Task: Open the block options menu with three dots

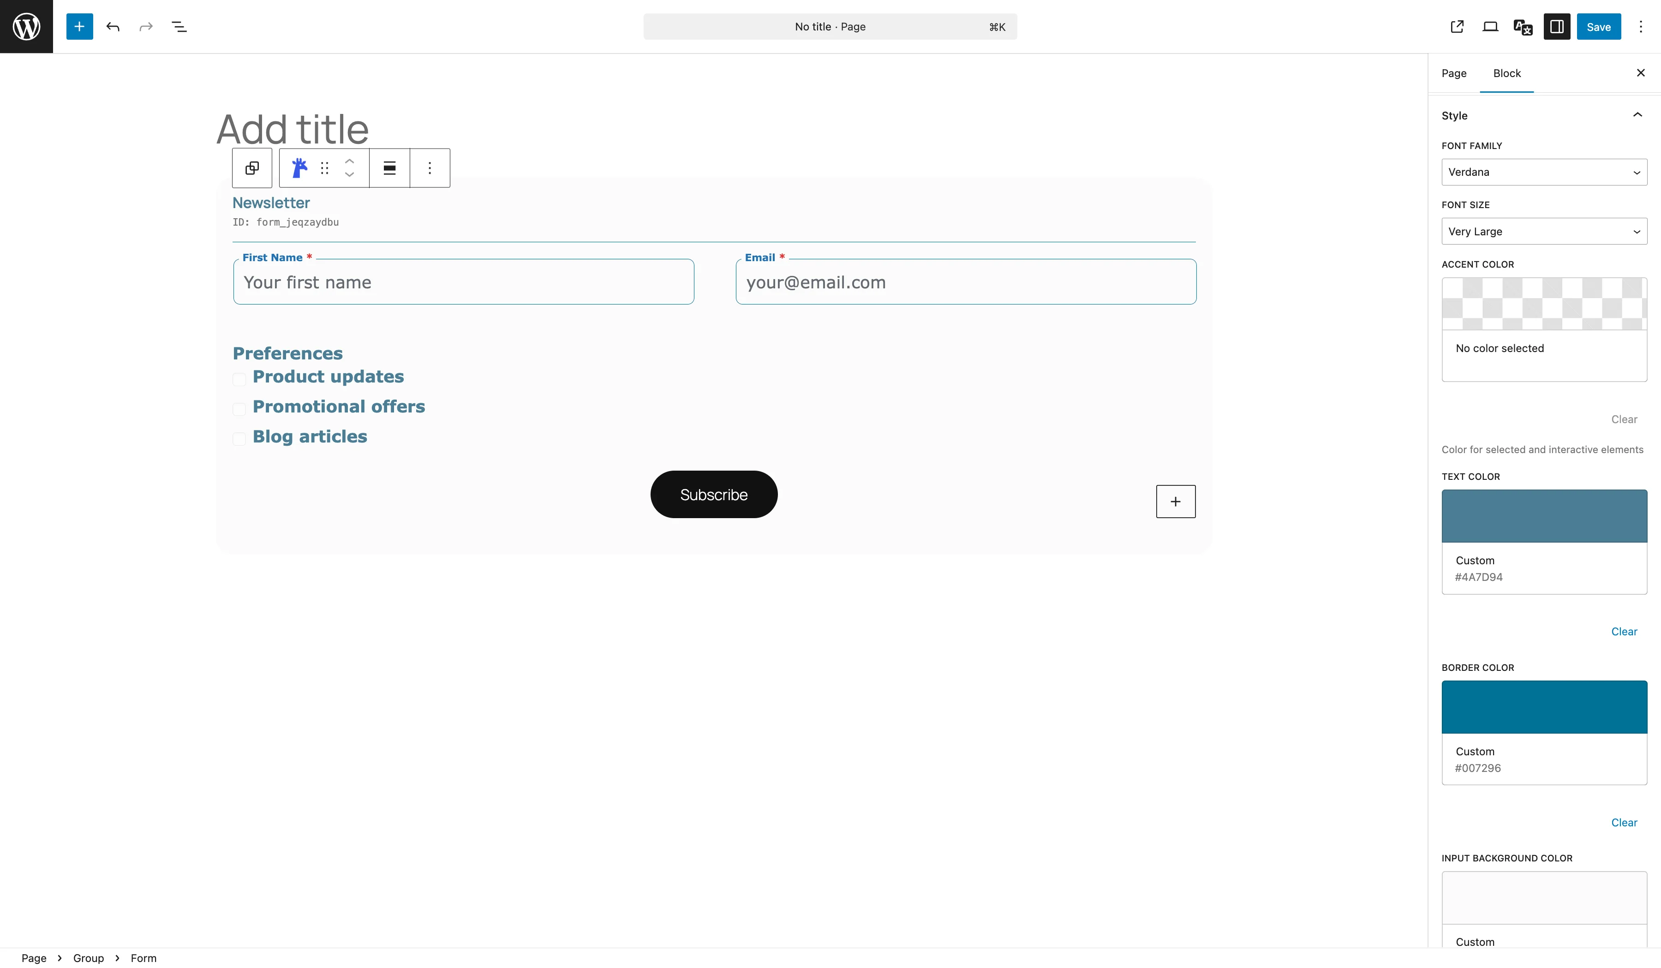Action: [430, 168]
